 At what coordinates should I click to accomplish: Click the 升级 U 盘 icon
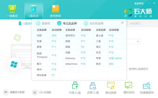tap(75, 85)
